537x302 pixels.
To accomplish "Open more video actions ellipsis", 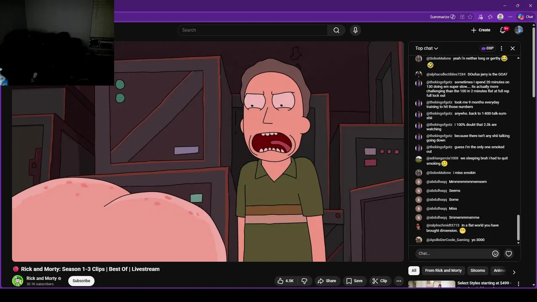I will coord(399,281).
